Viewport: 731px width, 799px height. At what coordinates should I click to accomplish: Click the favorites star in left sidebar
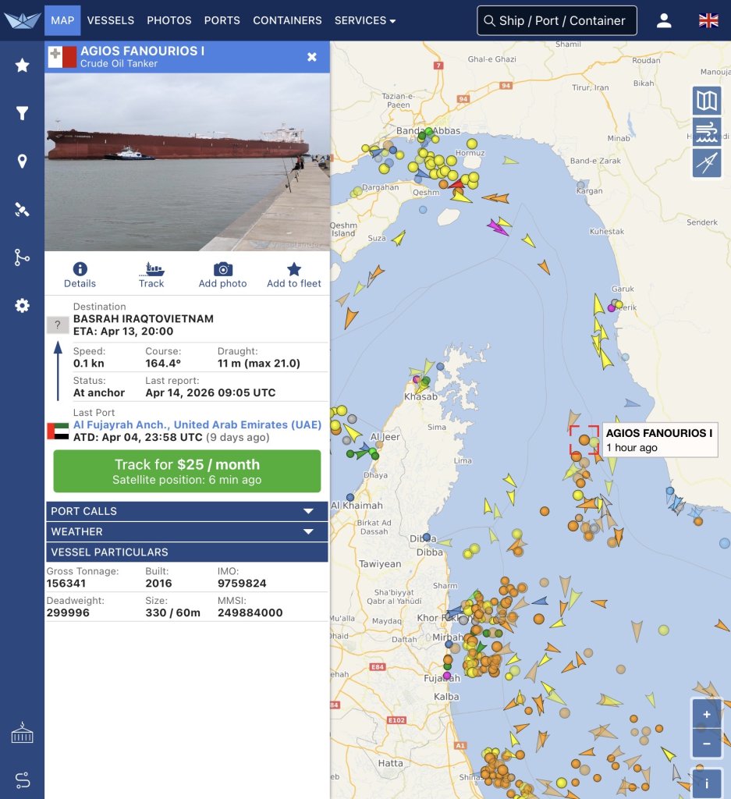coord(22,66)
